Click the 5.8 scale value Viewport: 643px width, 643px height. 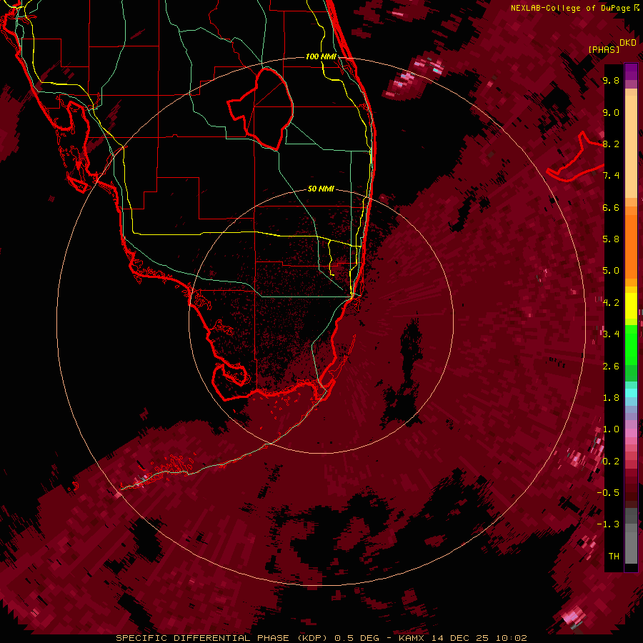click(611, 239)
